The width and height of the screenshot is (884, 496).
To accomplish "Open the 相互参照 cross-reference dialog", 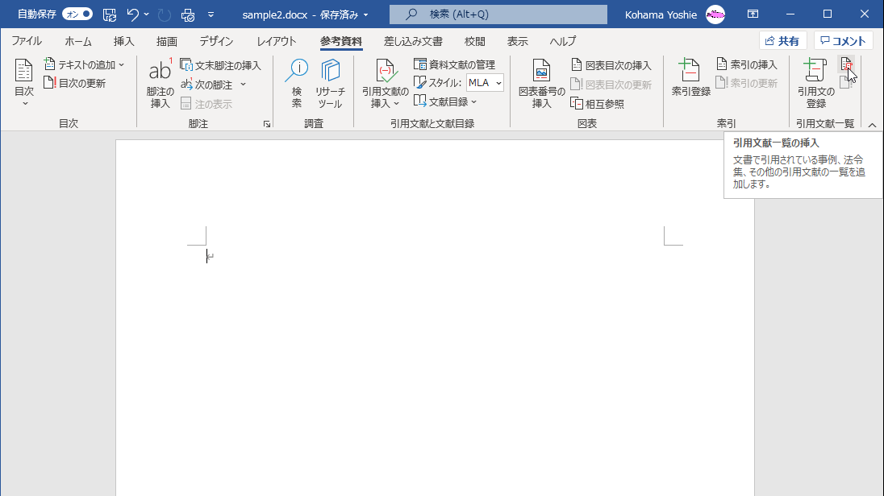I will [600, 103].
